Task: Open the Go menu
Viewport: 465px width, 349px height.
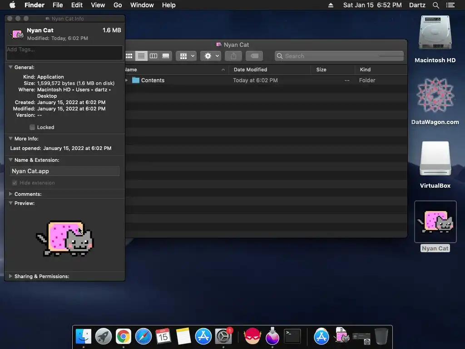Action: tap(118, 5)
